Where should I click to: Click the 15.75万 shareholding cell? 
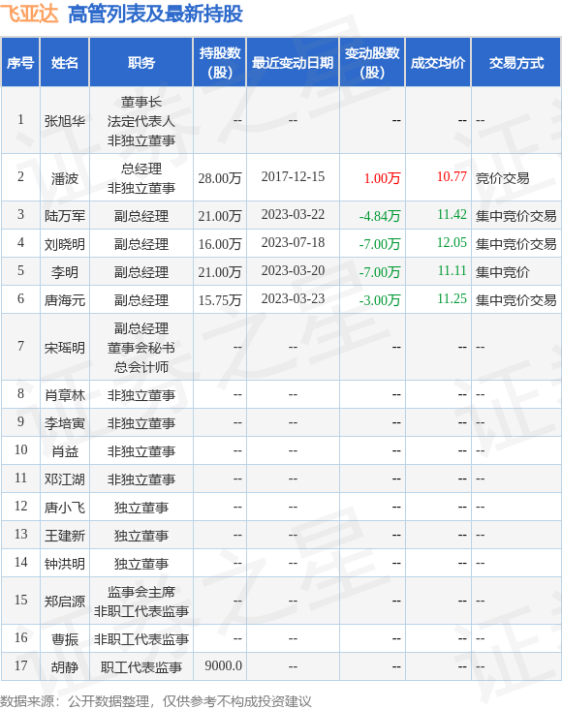220,300
